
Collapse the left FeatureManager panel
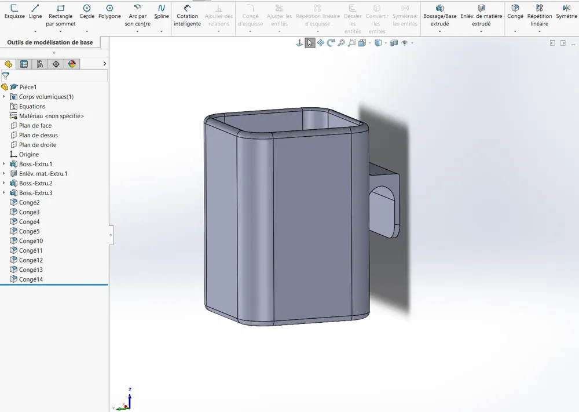[111, 235]
